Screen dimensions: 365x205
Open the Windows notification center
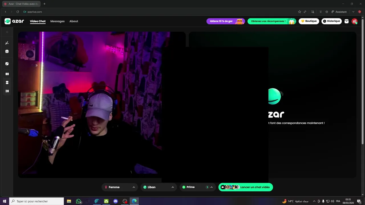tap(359, 201)
